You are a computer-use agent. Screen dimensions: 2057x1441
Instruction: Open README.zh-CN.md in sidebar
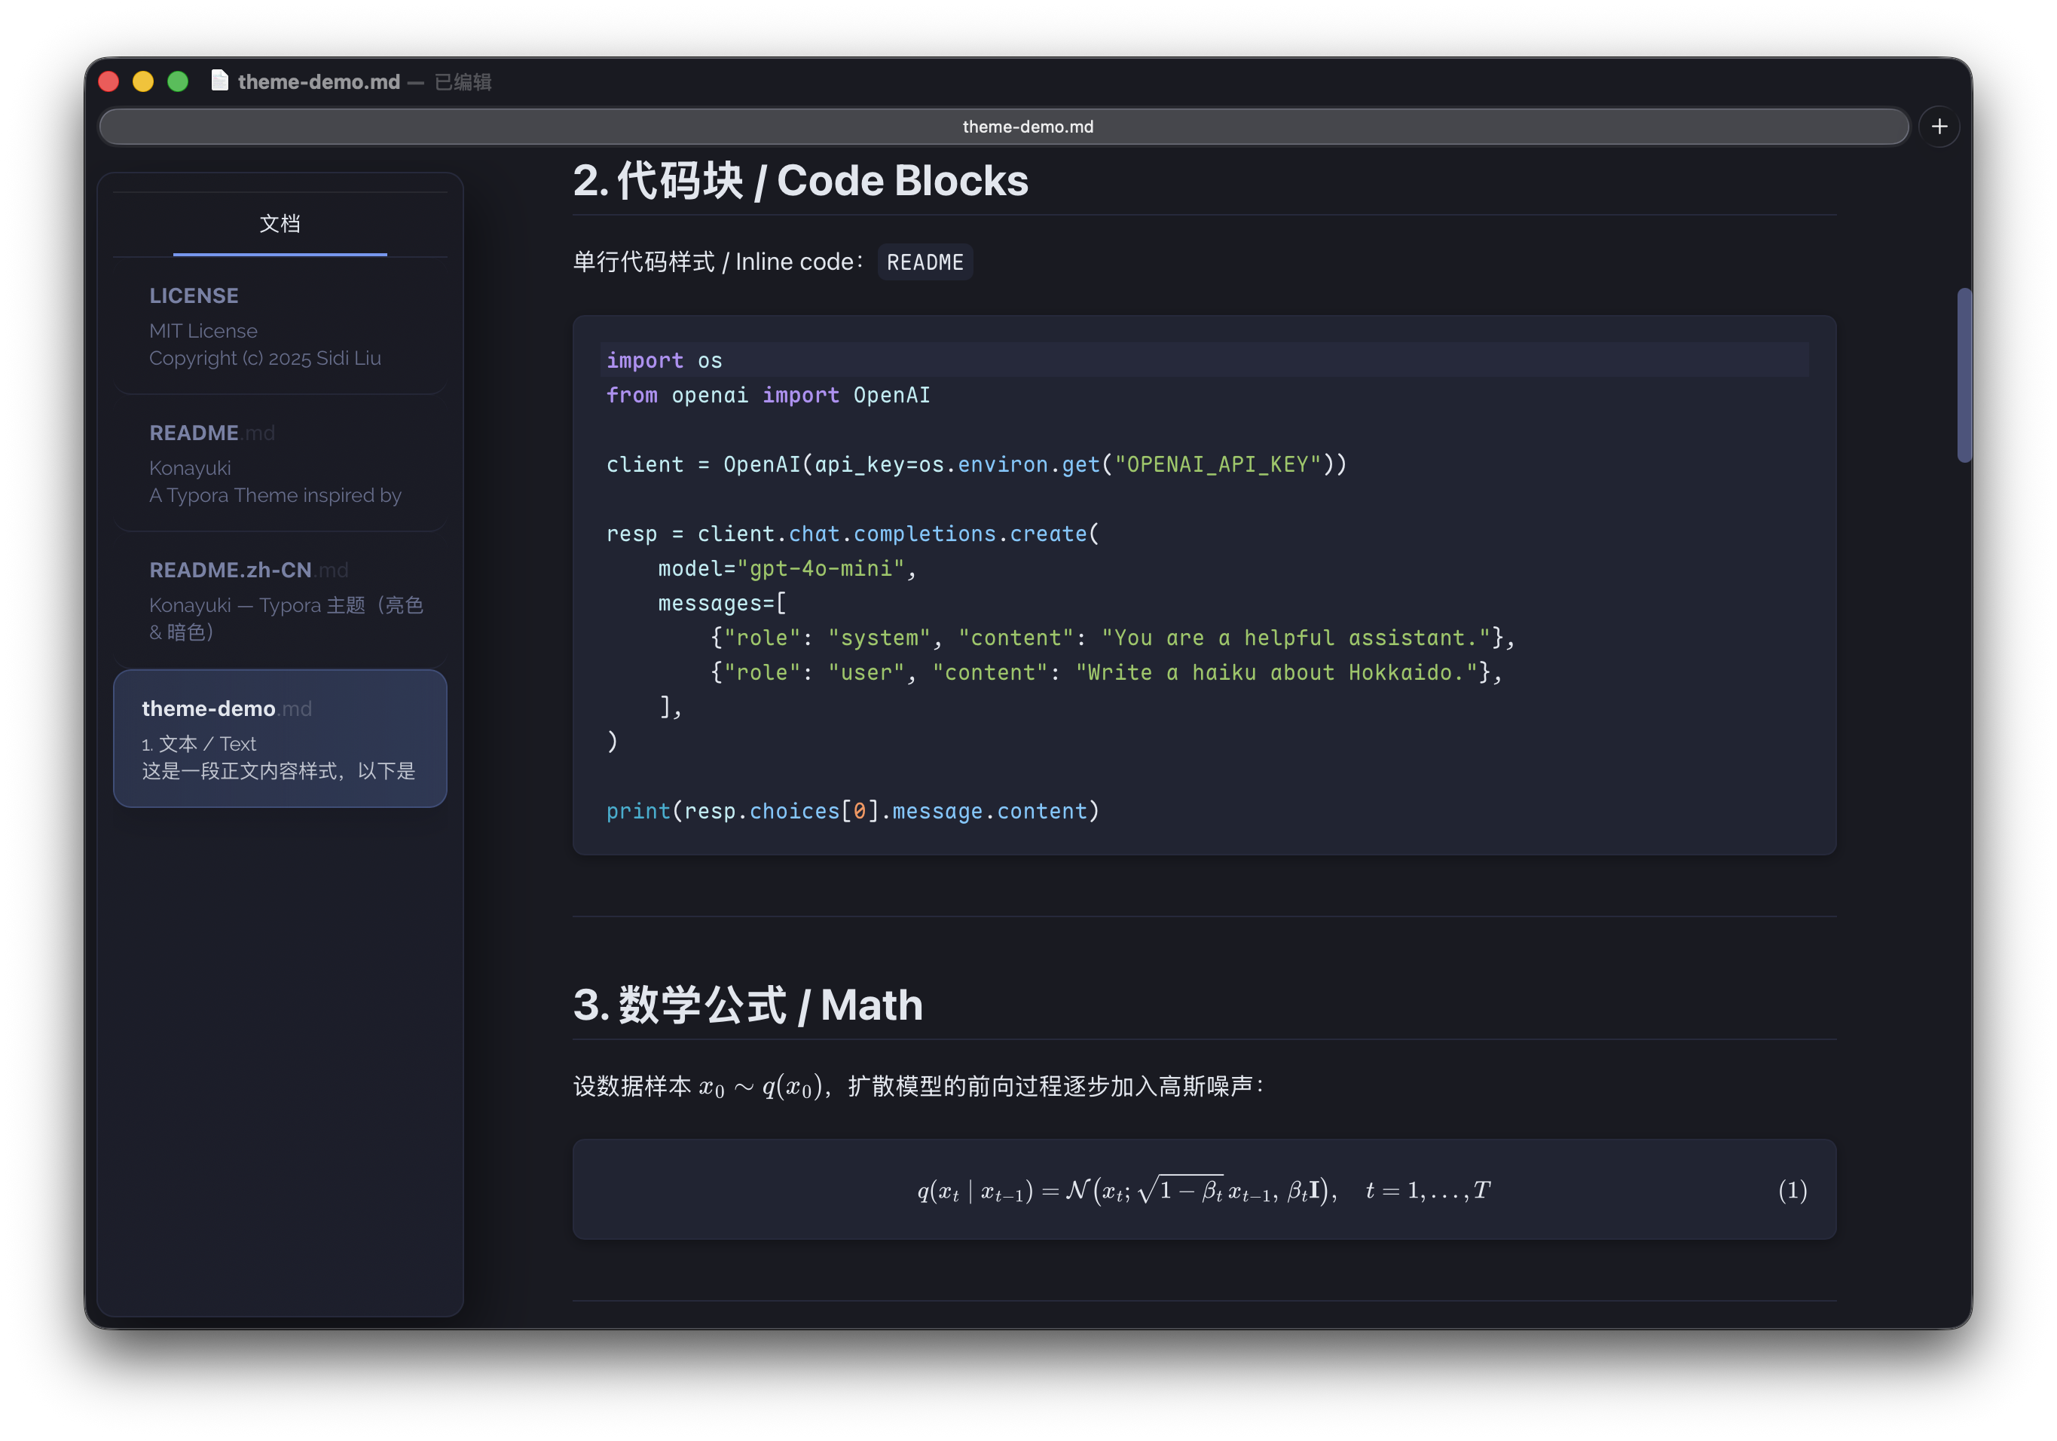pos(280,601)
